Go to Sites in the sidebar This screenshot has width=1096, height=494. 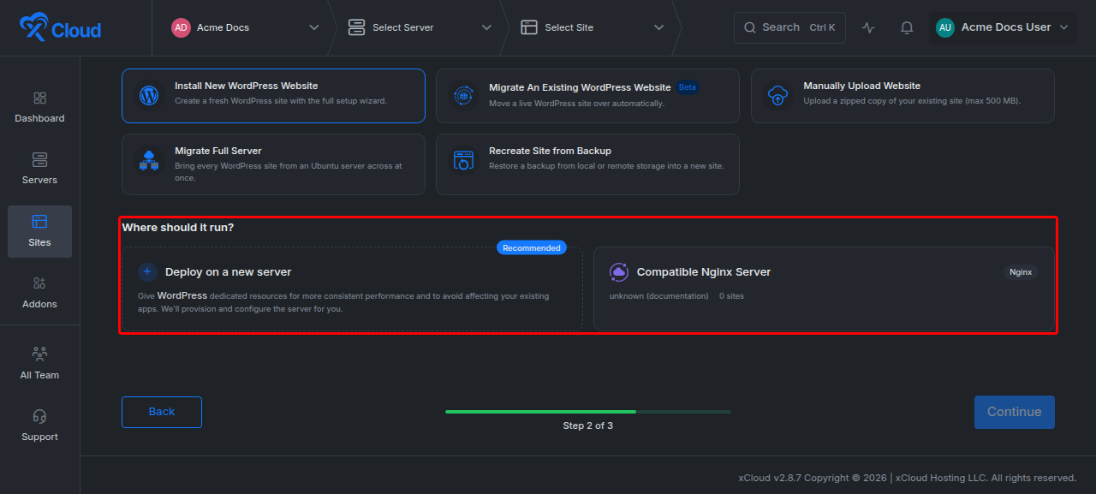point(39,231)
